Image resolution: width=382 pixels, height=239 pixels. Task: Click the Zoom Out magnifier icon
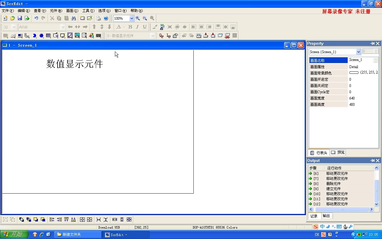tap(145, 18)
